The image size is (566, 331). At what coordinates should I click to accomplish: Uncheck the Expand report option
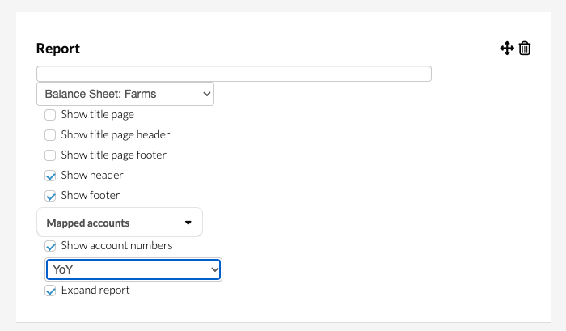click(50, 291)
